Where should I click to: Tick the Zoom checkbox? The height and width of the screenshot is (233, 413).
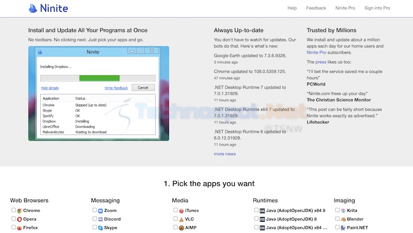[x=94, y=210]
